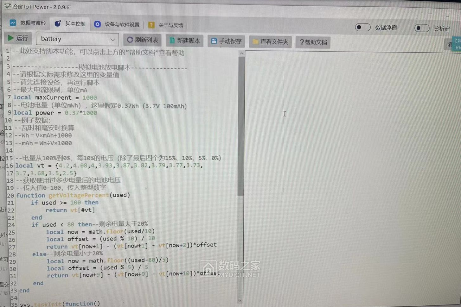This screenshot has width=461, height=307.
Task: Open the 数据与波形 tab
Action: pos(28,23)
